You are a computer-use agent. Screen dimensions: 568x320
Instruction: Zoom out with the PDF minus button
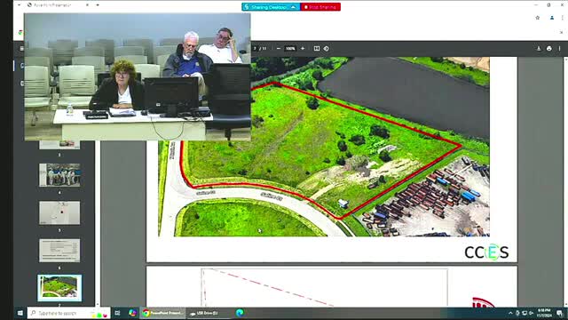click(x=278, y=49)
